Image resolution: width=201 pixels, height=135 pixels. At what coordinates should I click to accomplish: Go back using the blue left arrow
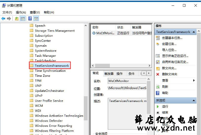[3, 19]
